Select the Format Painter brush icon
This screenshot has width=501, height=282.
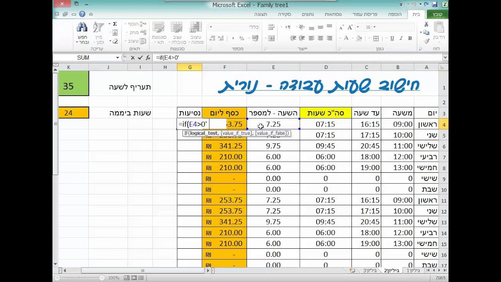point(426,40)
